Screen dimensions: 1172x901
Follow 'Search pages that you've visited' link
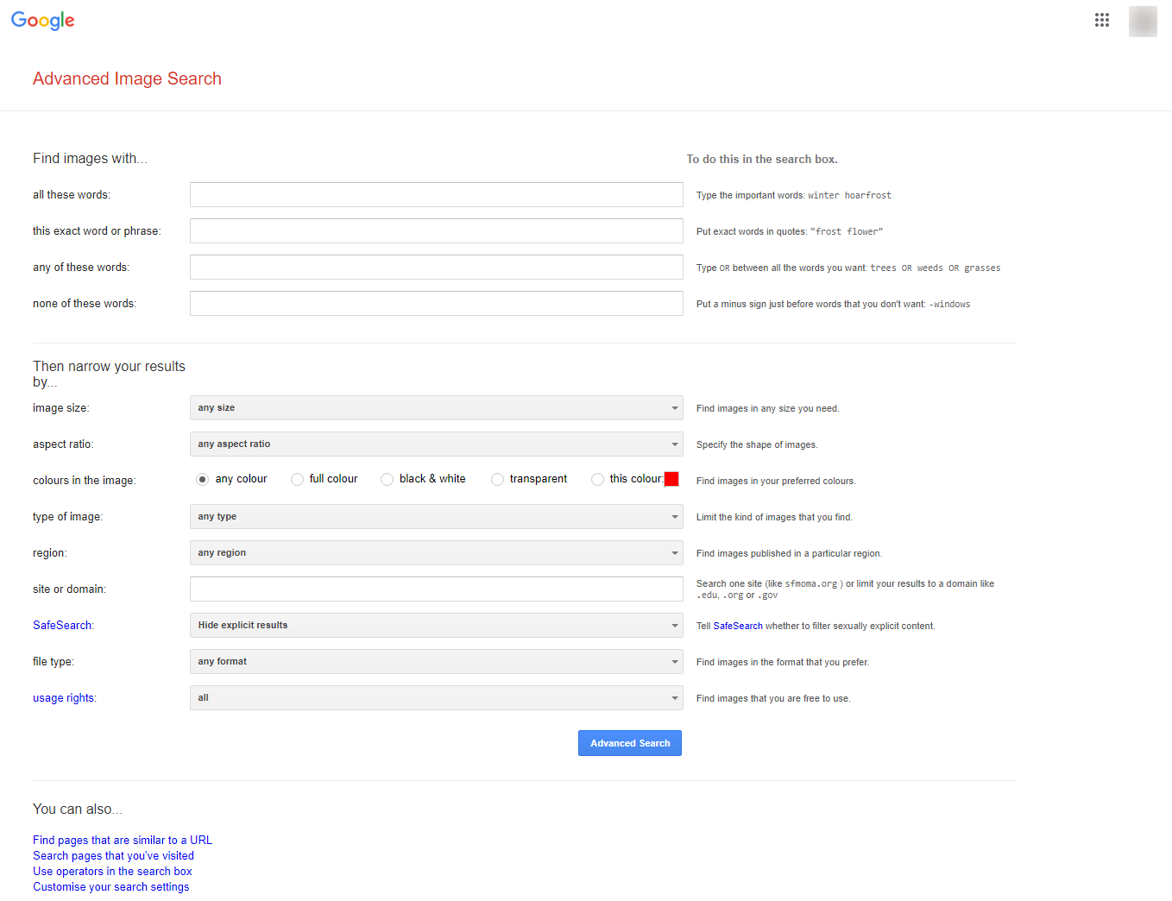tap(113, 855)
